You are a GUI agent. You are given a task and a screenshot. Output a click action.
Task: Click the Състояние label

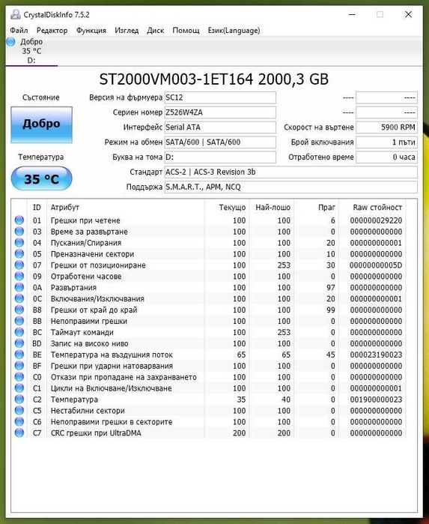point(41,97)
